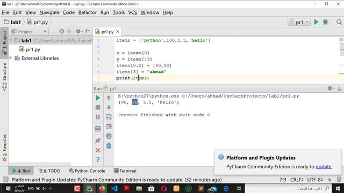
Task: Hide Run panel with download-arrow icon
Action: point(339,88)
